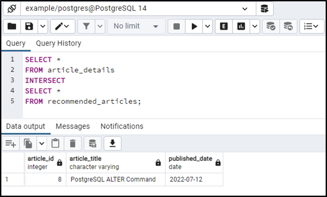The height and width of the screenshot is (197, 327).
Task: Click the Open File folder icon
Action: click(x=12, y=26)
